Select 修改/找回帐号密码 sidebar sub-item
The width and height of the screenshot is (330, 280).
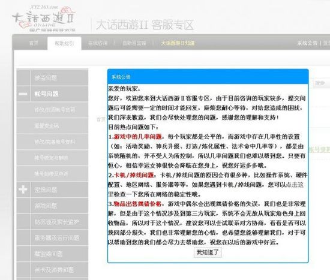pos(52,110)
